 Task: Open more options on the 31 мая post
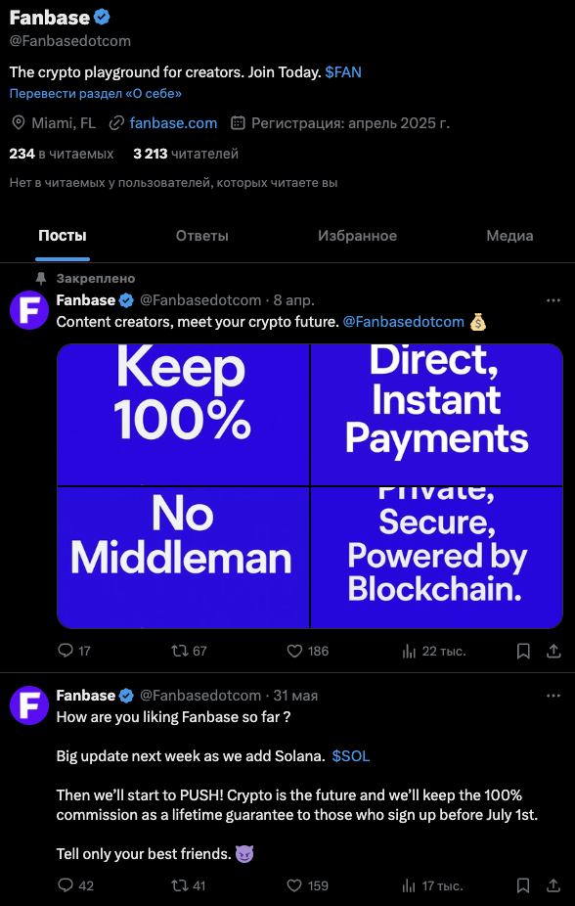553,696
